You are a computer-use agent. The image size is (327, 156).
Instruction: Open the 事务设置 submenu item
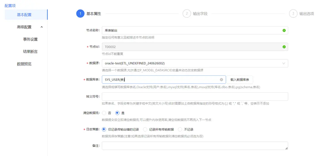tap(30, 39)
